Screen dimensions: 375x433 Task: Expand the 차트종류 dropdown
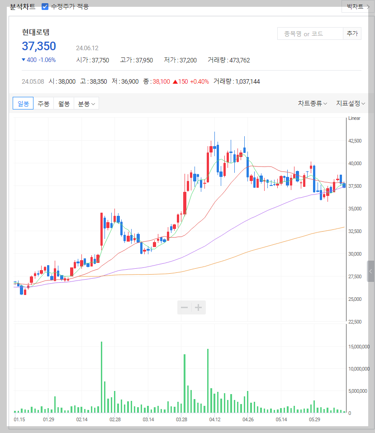click(312, 103)
